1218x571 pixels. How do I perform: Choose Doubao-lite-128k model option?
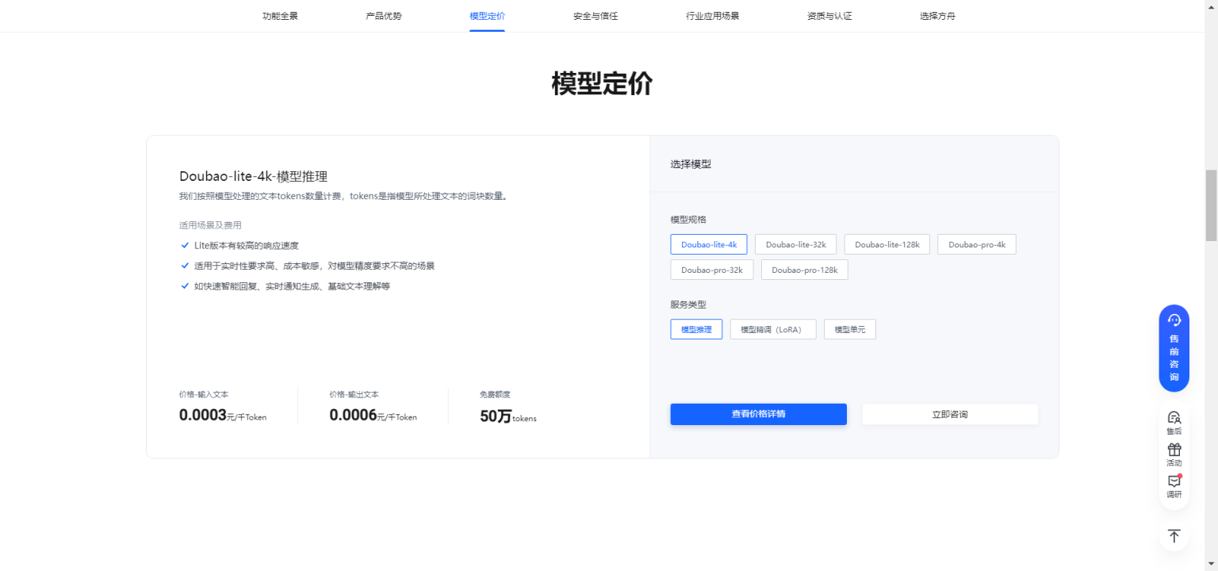(887, 244)
